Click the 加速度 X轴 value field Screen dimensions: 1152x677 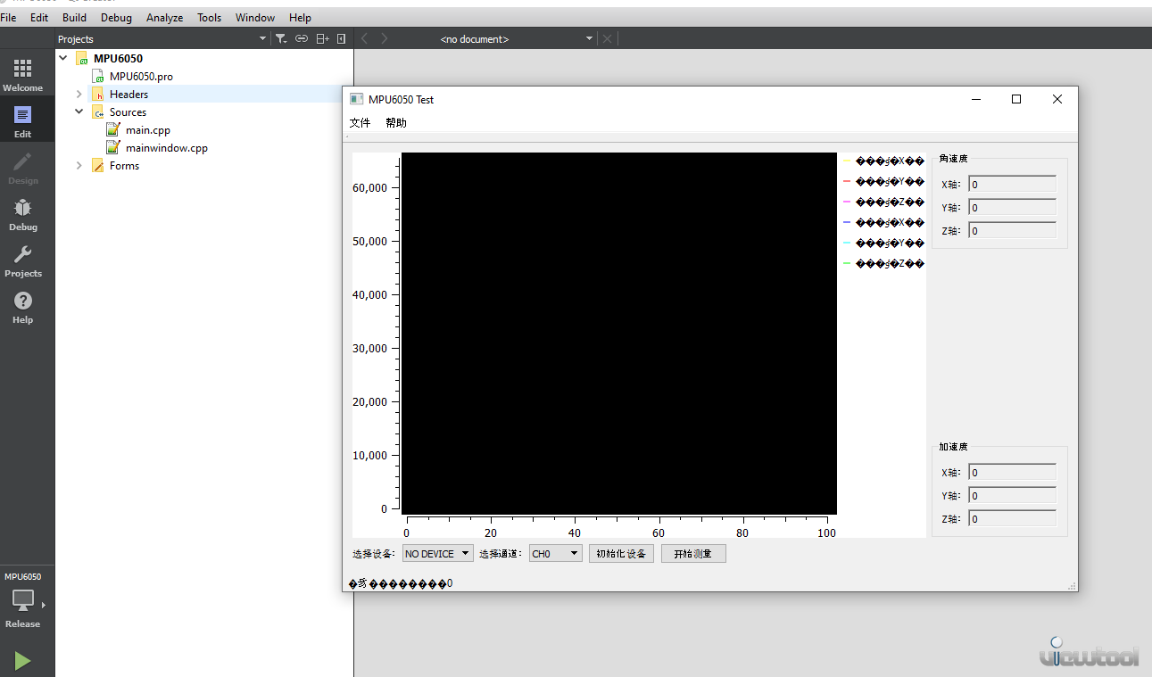coord(1012,472)
